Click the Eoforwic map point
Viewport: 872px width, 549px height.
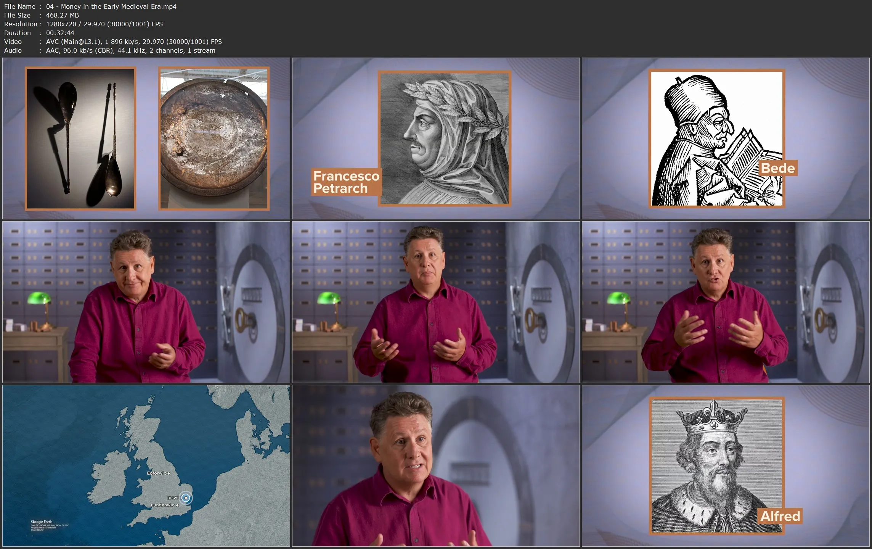169,473
